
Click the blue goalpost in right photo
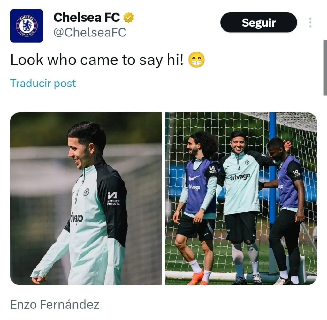point(272,192)
